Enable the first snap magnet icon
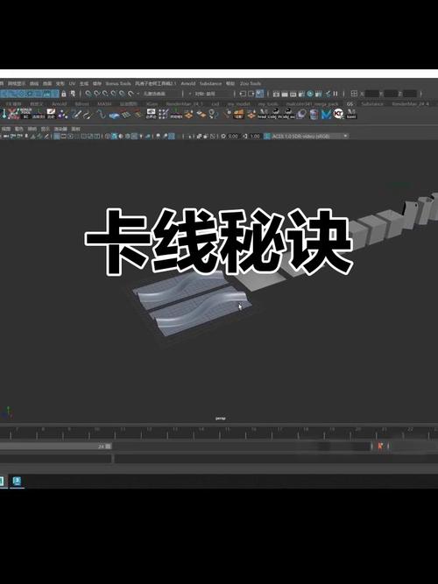This screenshot has height=584, width=438. click(x=88, y=94)
